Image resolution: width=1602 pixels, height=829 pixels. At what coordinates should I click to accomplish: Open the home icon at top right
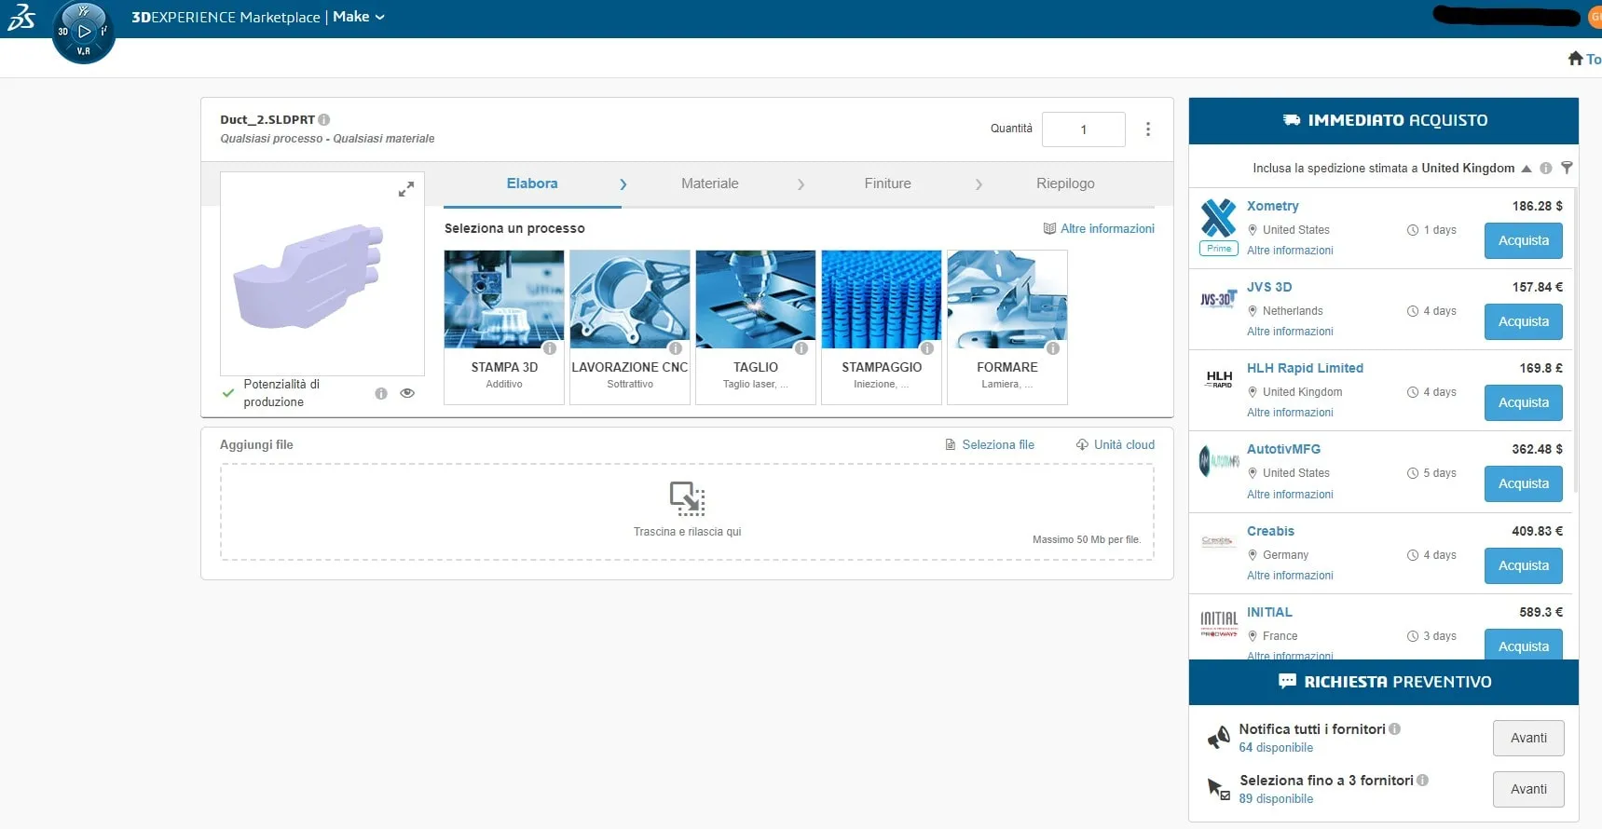coord(1575,59)
